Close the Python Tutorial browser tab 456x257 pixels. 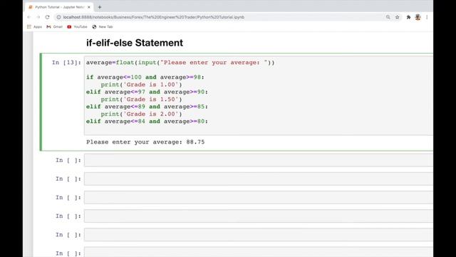[x=88, y=7]
